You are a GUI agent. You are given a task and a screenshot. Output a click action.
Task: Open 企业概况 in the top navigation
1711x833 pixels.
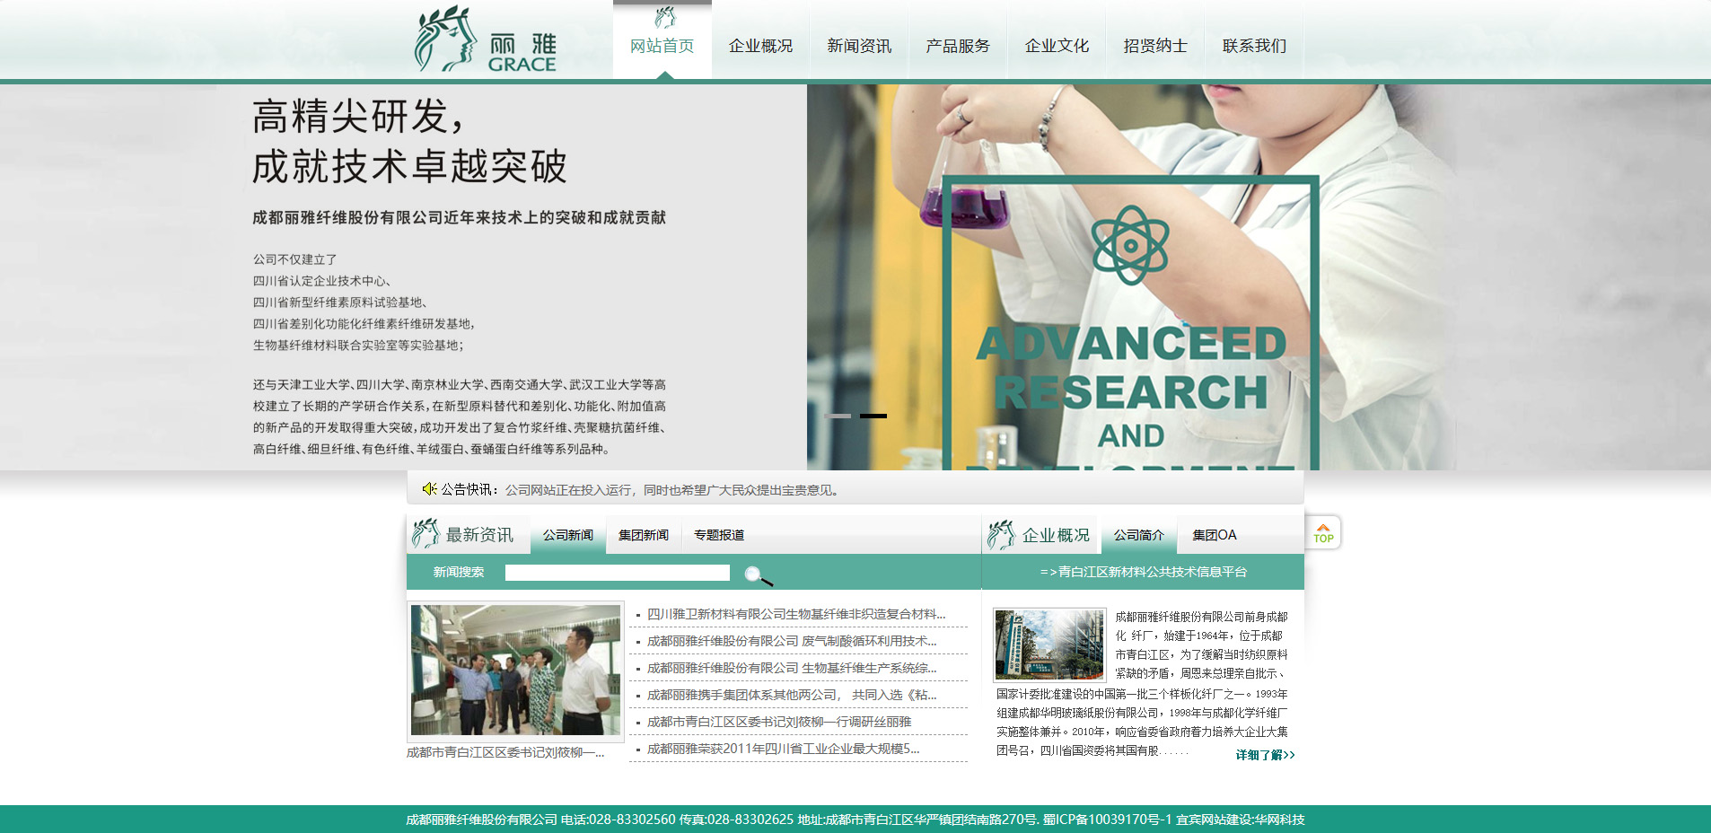click(760, 46)
